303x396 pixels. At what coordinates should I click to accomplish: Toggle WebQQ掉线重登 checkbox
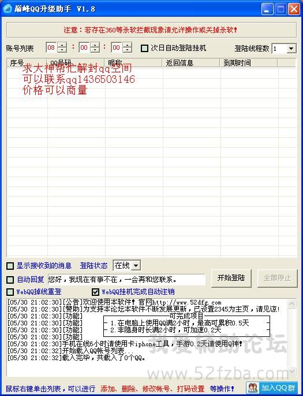pyautogui.click(x=10, y=292)
